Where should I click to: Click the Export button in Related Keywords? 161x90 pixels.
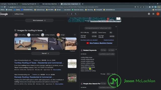point(111,50)
